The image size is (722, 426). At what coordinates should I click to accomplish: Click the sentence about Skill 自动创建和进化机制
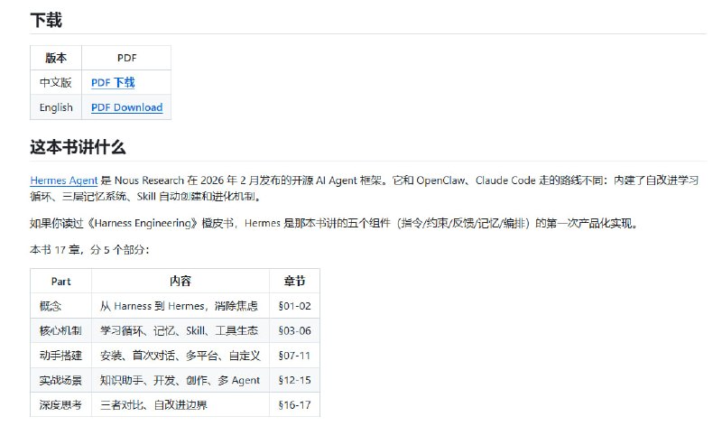(x=199, y=197)
